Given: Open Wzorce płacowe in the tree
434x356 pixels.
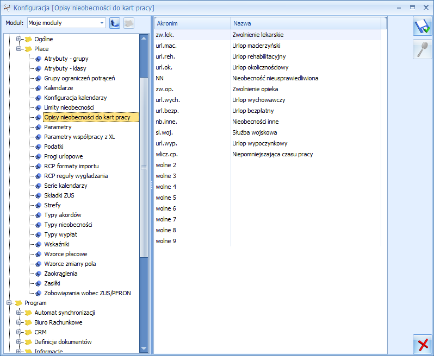Looking at the screenshot, I should (66, 254).
